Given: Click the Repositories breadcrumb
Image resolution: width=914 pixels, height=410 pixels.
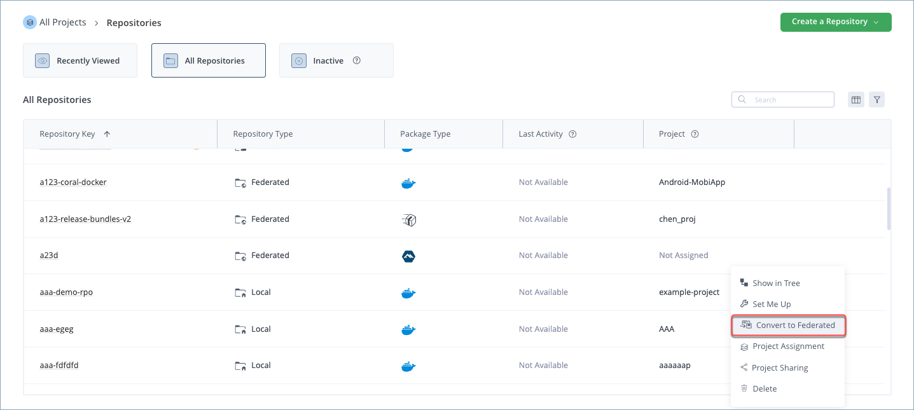Looking at the screenshot, I should tap(134, 23).
